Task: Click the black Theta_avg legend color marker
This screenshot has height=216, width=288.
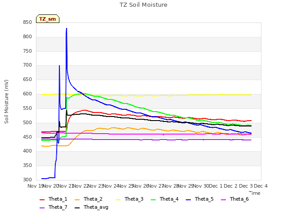Action: 77,208
